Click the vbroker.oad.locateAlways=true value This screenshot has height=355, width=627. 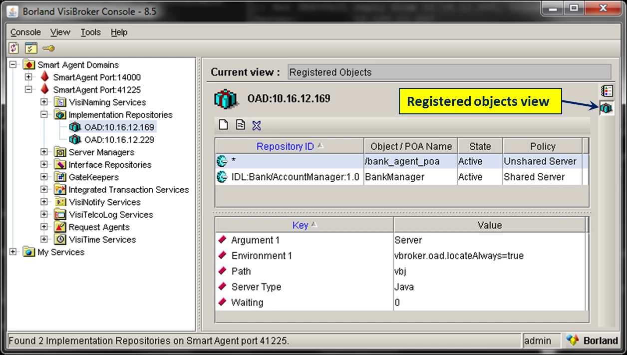[x=459, y=256]
